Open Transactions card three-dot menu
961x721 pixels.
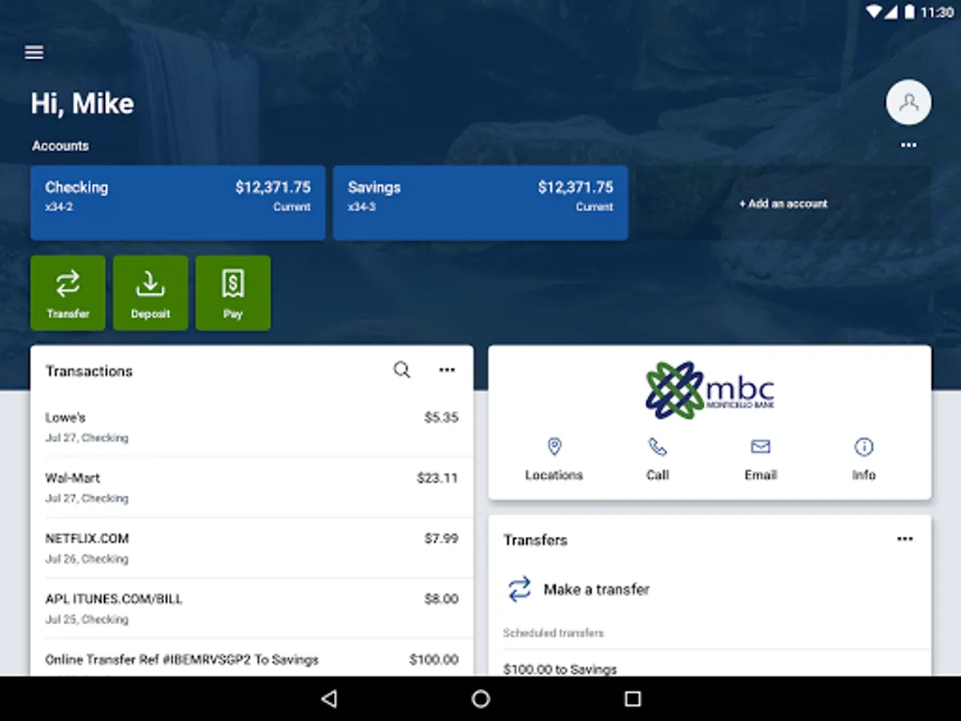coord(447,370)
